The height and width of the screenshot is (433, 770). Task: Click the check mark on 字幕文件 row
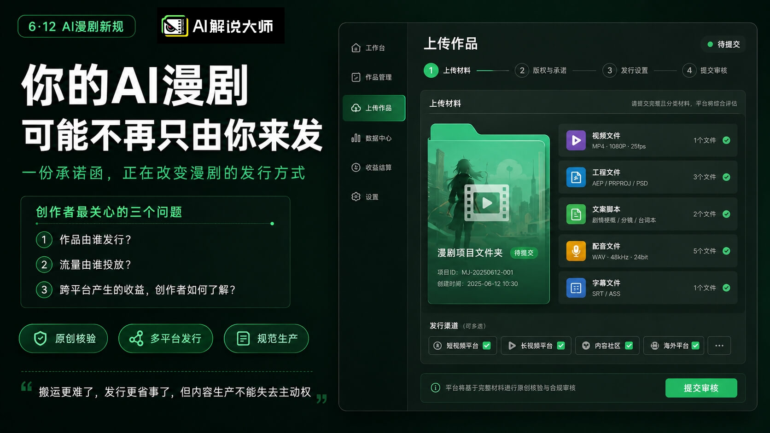[726, 288]
